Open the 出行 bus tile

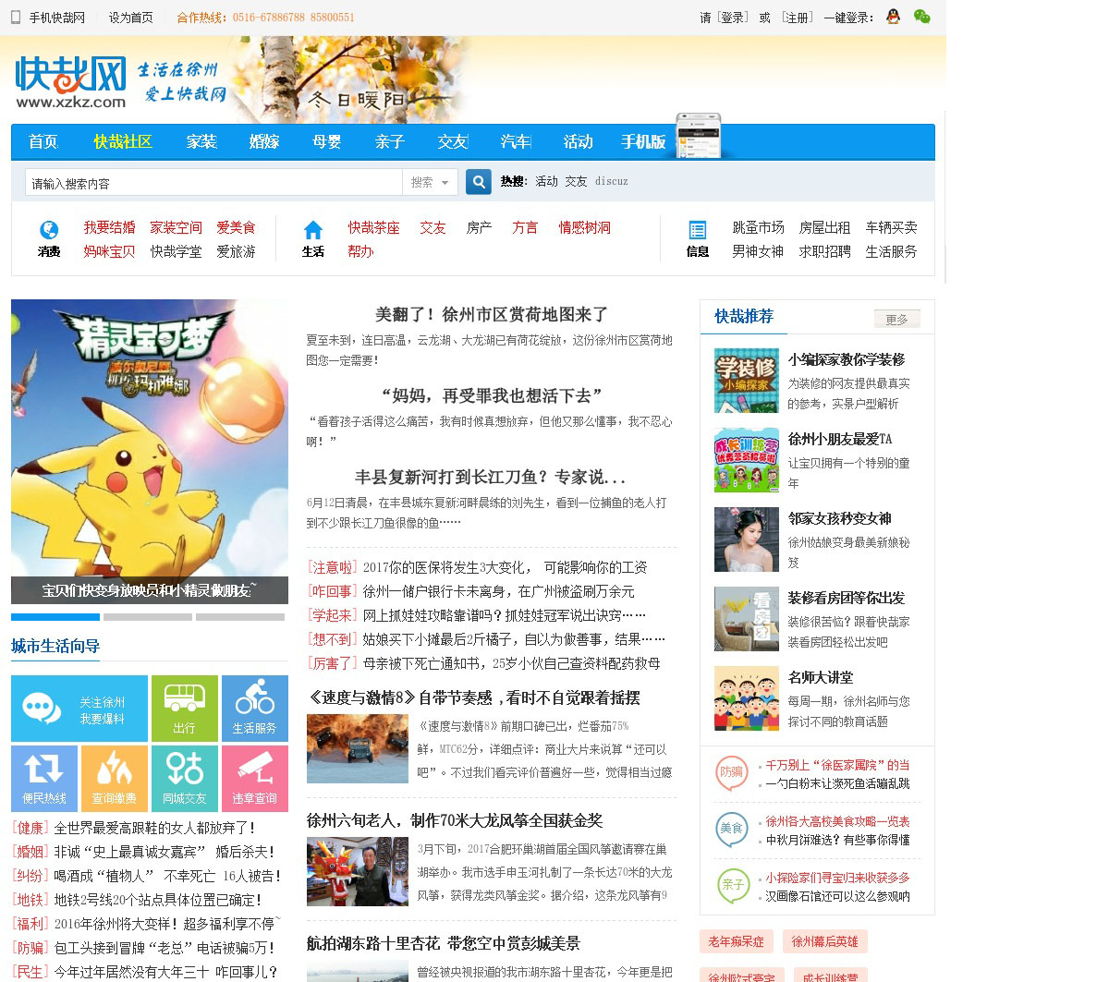point(185,709)
